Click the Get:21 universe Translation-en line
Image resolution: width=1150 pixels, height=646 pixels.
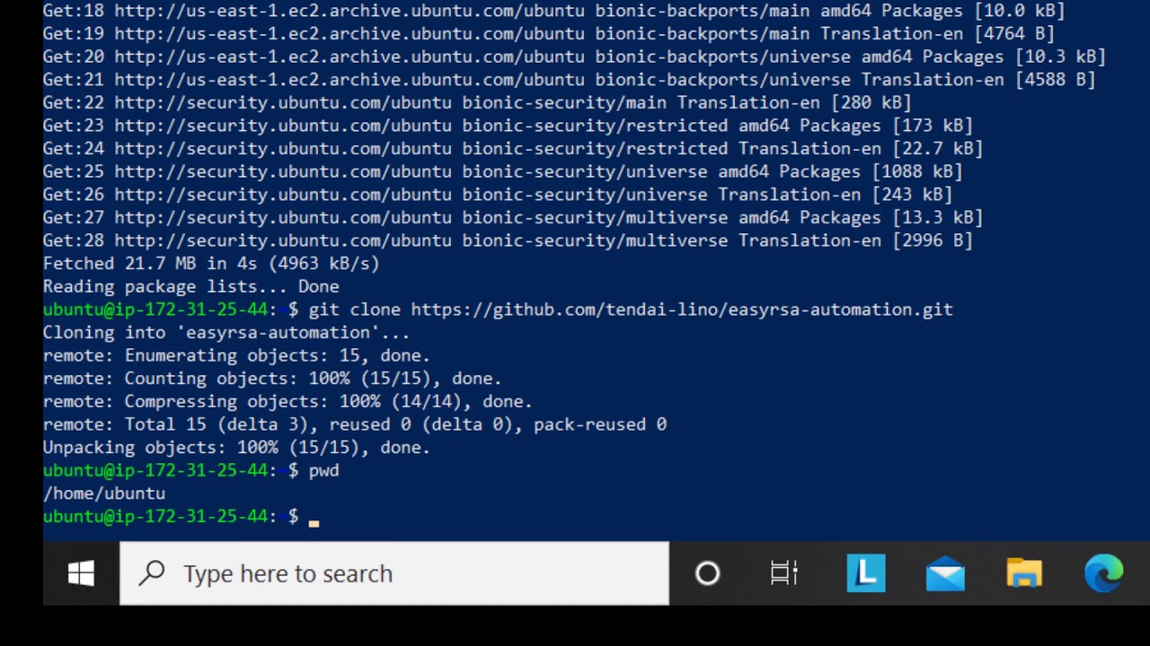click(x=570, y=80)
